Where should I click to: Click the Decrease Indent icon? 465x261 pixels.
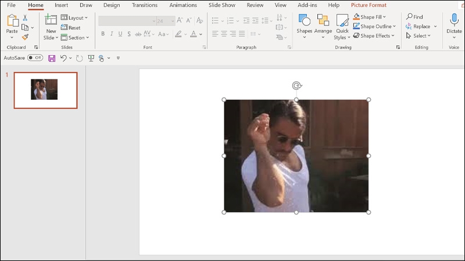click(246, 20)
